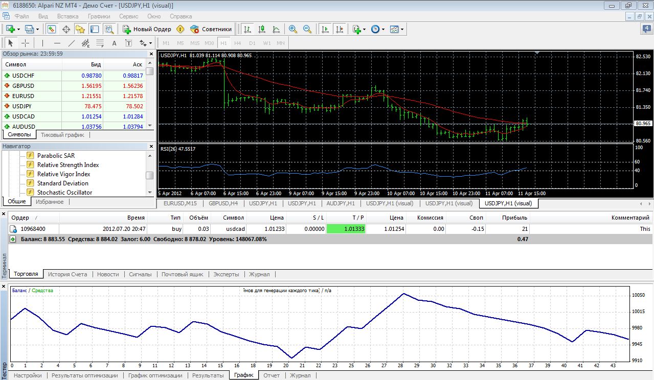Click the Новый Ордер button
This screenshot has width=654, height=380.
[x=147, y=29]
